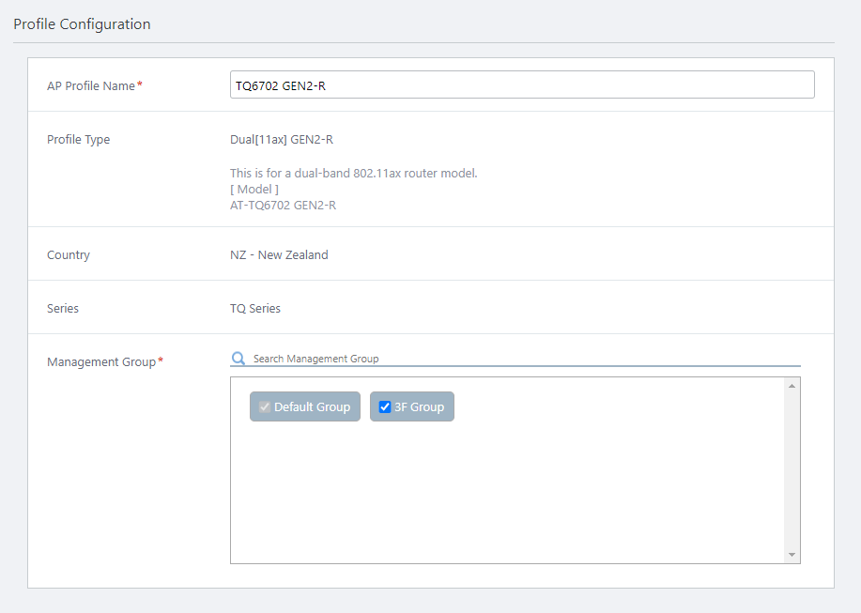Uncheck the 3F Group checkbox
This screenshot has width=861, height=613.
(385, 407)
